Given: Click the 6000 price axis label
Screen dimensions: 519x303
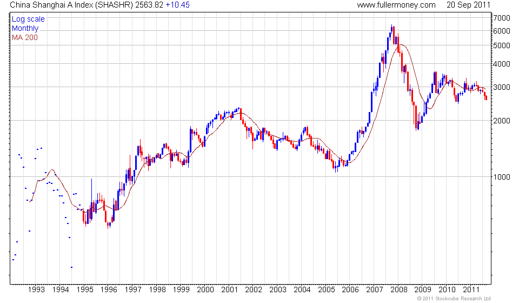Looking at the screenshot, I should (x=502, y=31).
